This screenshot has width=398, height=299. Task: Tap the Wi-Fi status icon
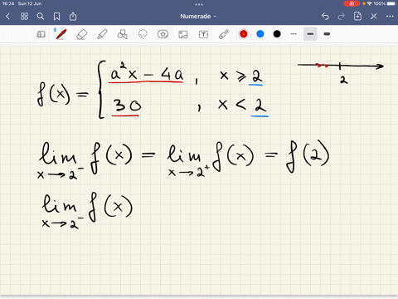coord(369,4)
